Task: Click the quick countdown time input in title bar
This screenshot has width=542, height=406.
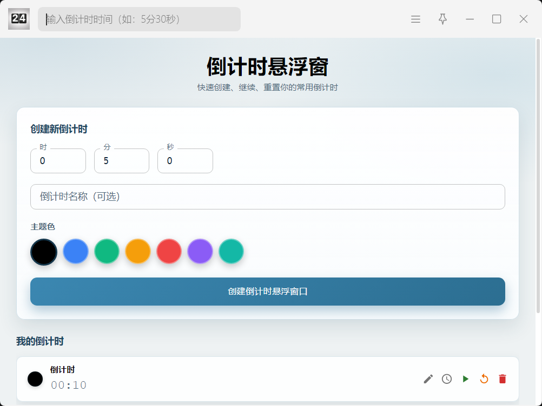Action: tap(139, 19)
